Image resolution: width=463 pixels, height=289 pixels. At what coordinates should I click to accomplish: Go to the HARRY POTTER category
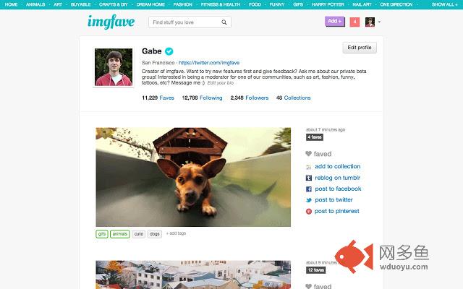tap(328, 4)
